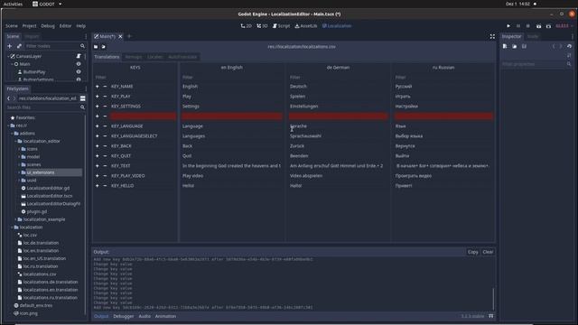Go back in FileSystem path
Viewport: 578px width, 325px height.
click(x=8, y=98)
